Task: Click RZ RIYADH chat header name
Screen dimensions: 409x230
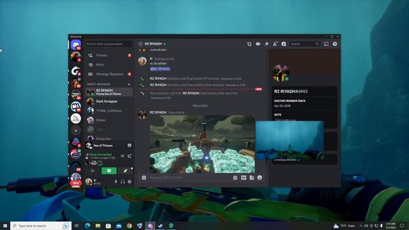Action: [x=153, y=44]
